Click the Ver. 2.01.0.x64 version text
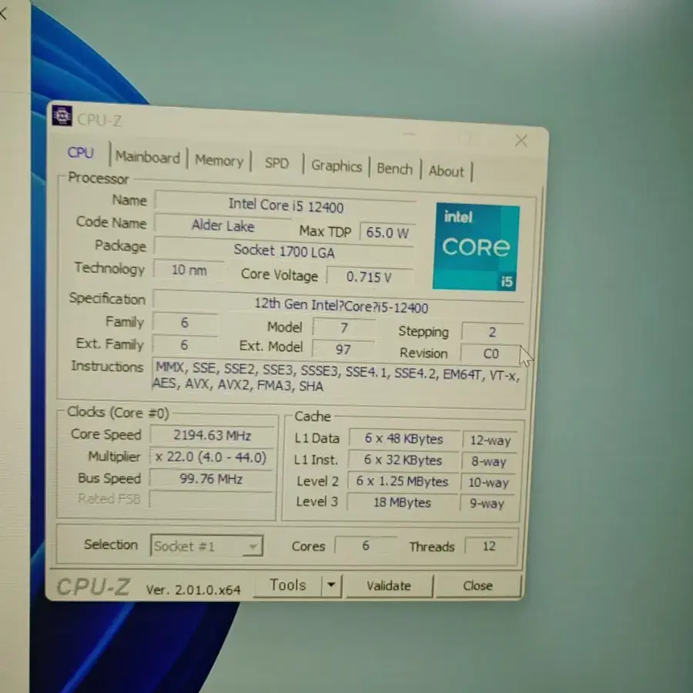The width and height of the screenshot is (693, 693). pyautogui.click(x=193, y=590)
